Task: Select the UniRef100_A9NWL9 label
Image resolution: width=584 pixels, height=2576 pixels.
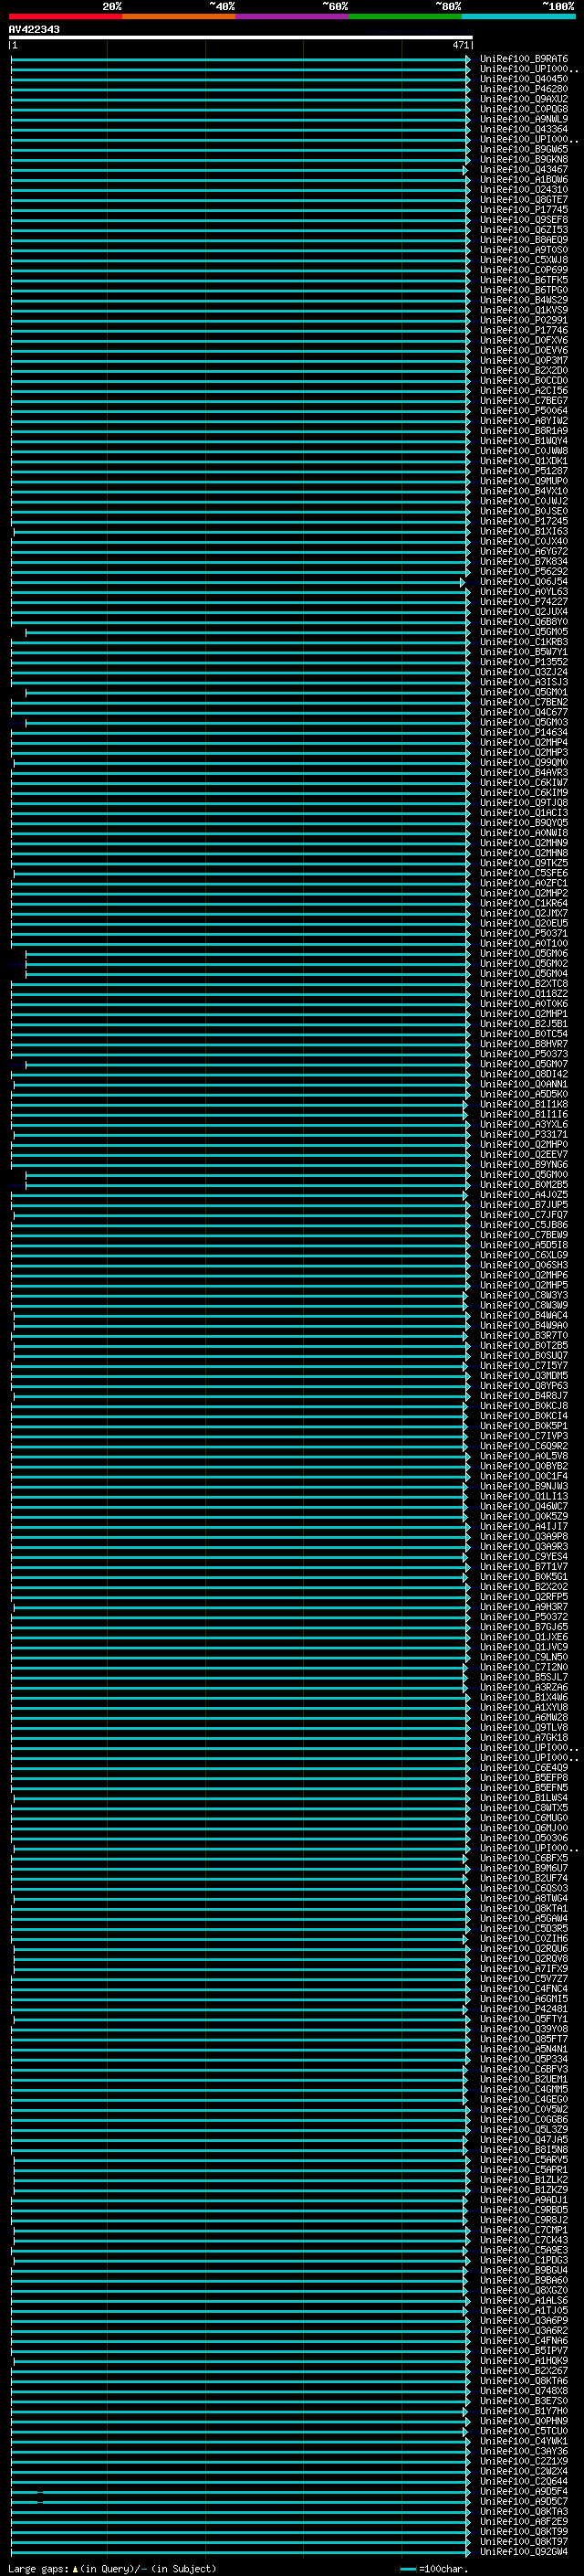Action: tap(524, 119)
